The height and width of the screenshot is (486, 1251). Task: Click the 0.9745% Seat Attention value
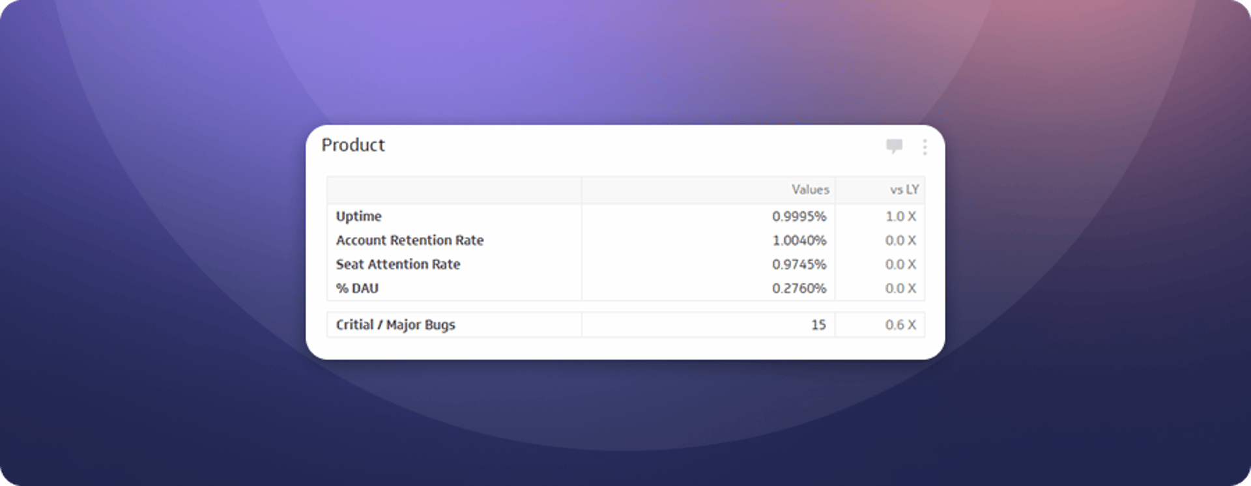[x=798, y=264]
